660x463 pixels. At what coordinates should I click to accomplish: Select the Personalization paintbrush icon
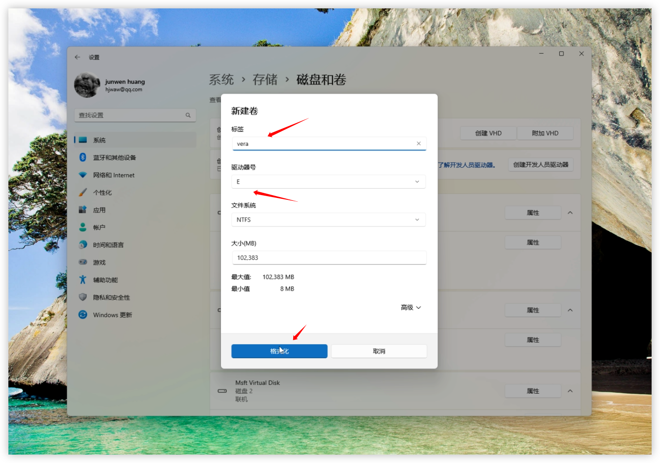(83, 192)
